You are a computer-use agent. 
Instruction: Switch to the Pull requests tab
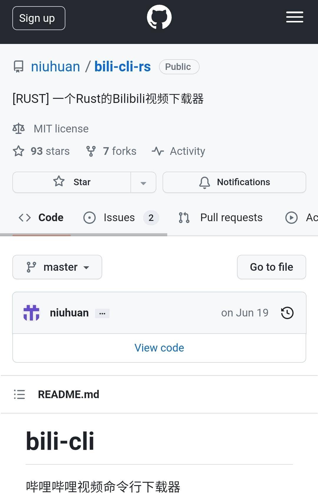(221, 218)
